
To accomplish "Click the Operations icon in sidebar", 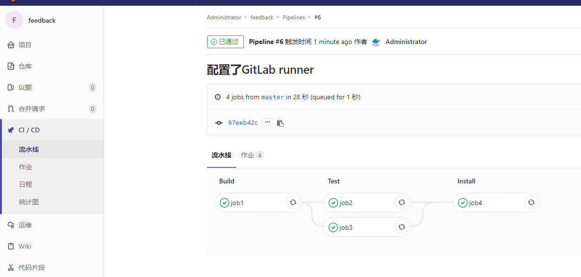I will pyautogui.click(x=11, y=225).
